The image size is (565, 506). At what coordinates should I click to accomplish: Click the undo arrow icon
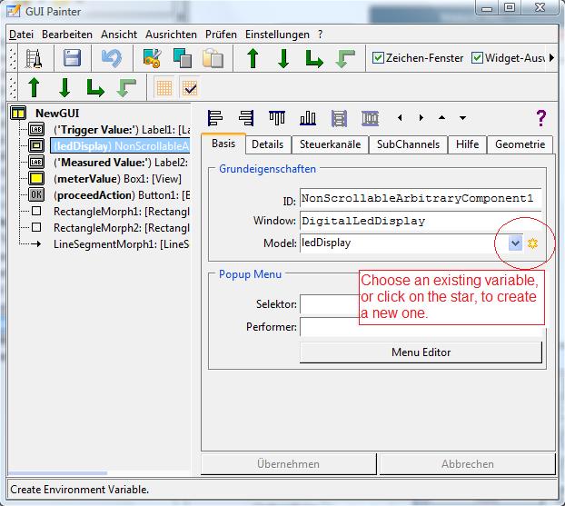pyautogui.click(x=111, y=59)
